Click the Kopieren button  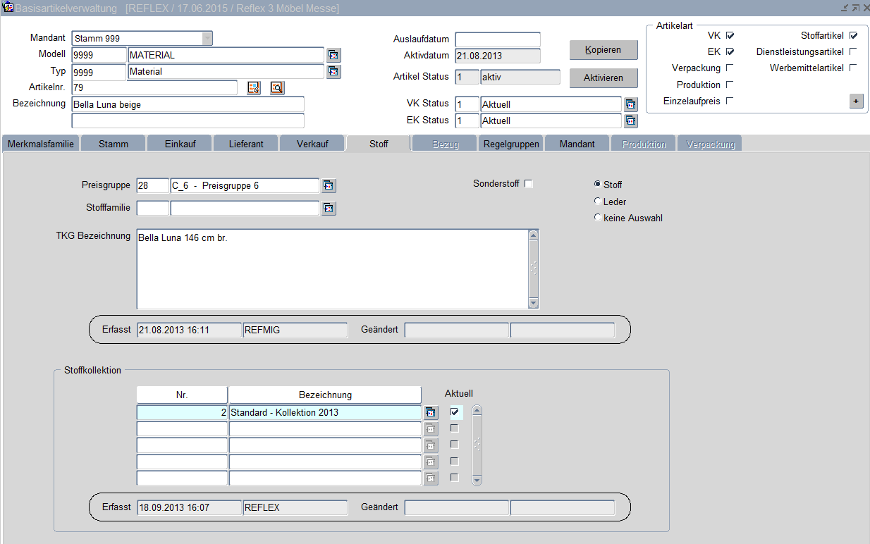[603, 50]
